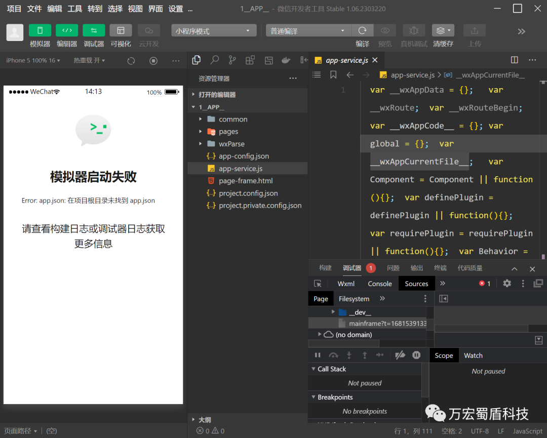Collapse the 1_APP_ project root
Viewport: 547px width, 438px height.
tap(248, 107)
